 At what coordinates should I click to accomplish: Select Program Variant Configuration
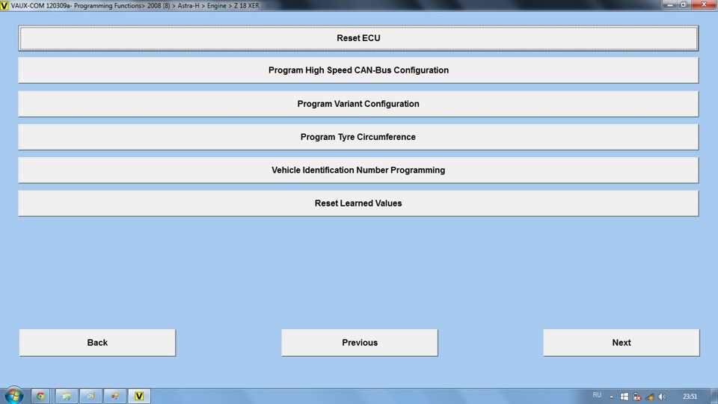(x=358, y=104)
